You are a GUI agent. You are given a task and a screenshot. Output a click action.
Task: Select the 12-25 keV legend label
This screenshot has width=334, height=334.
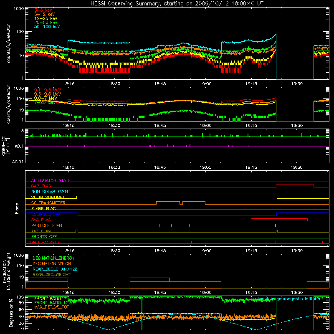[46, 18]
